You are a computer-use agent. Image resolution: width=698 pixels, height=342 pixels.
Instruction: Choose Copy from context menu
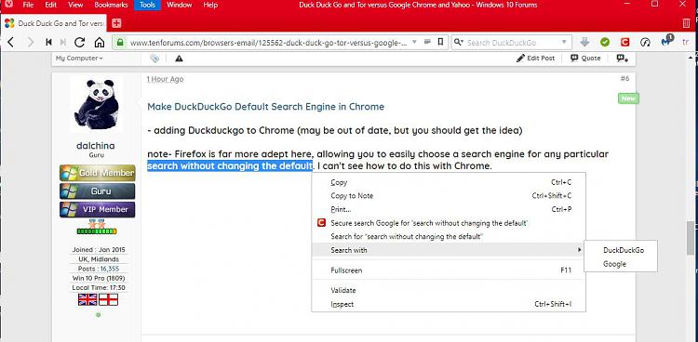click(x=449, y=182)
